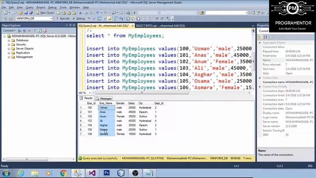Click the Save icon in toolbar
Image resolution: width=316 pixels, height=178 pixels.
pyautogui.click(x=26, y=13)
